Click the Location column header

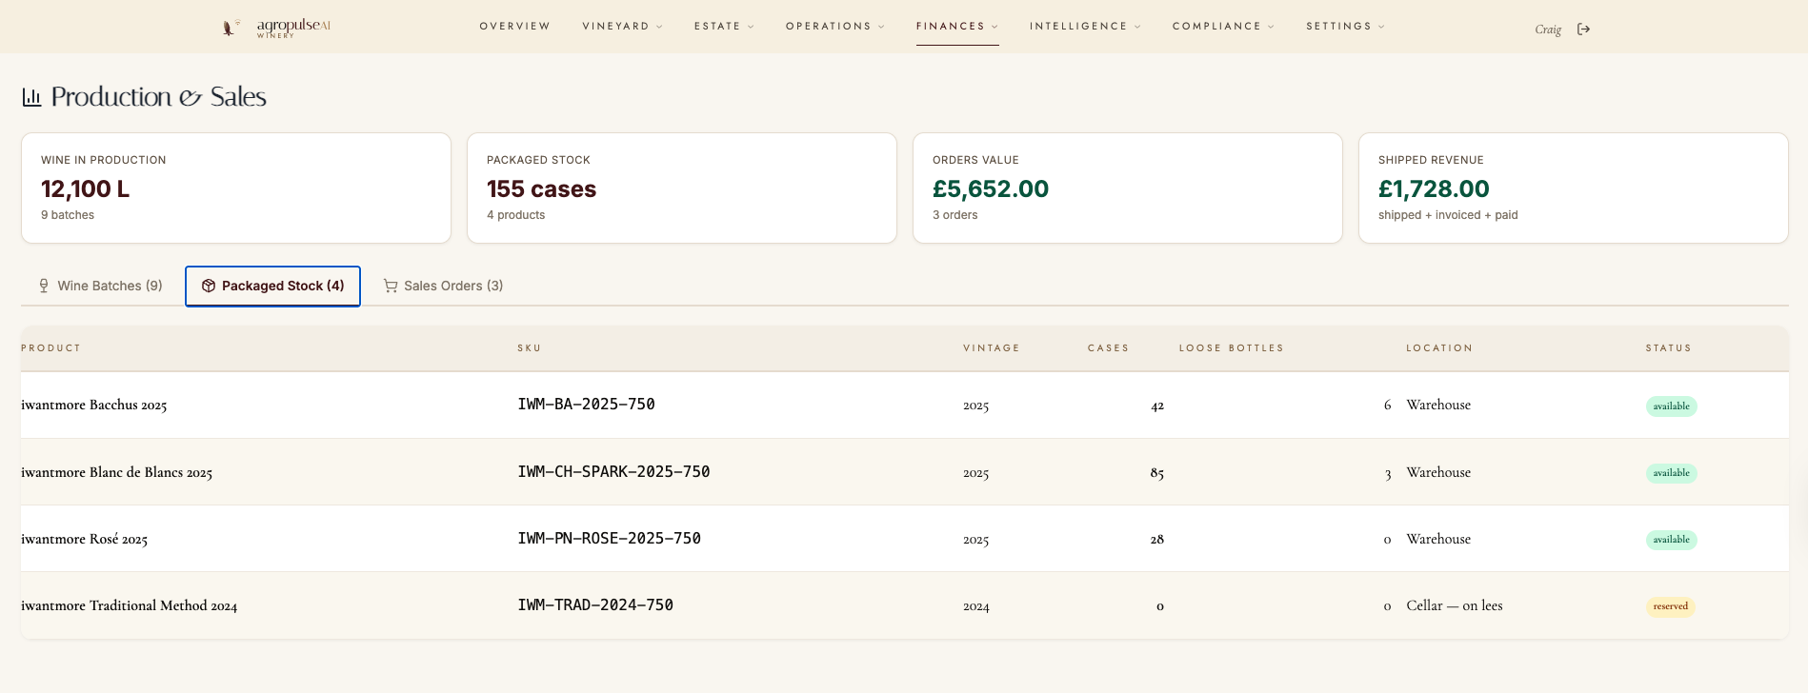pos(1439,348)
